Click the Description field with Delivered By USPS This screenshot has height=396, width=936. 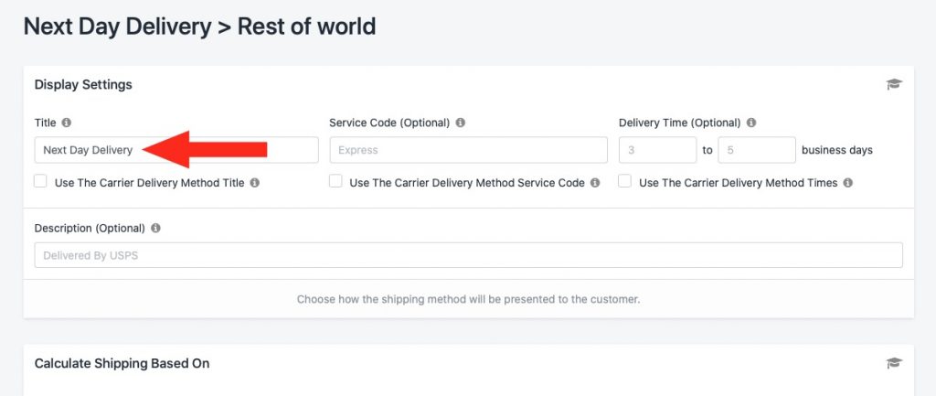469,255
